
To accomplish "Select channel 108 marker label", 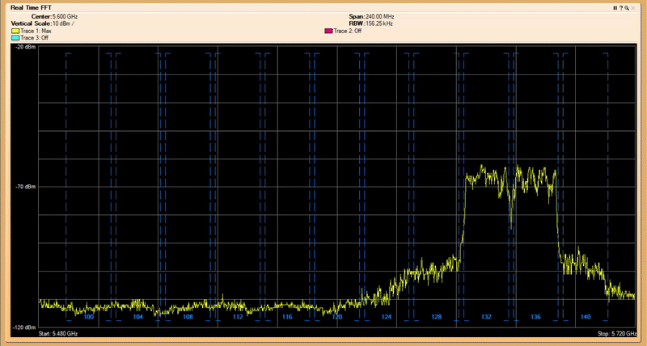I will pyautogui.click(x=188, y=317).
